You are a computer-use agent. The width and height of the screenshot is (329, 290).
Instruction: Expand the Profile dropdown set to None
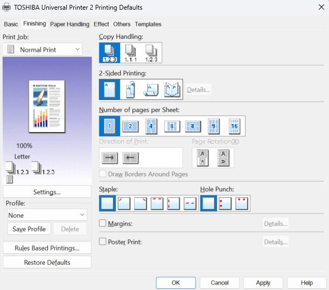click(47, 215)
